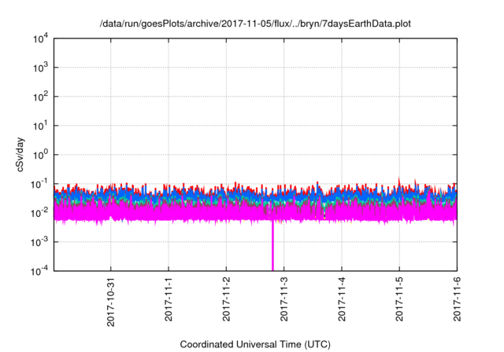
Task: Click the Coordinated Universal Time (UTC) label
Action: 255,344
